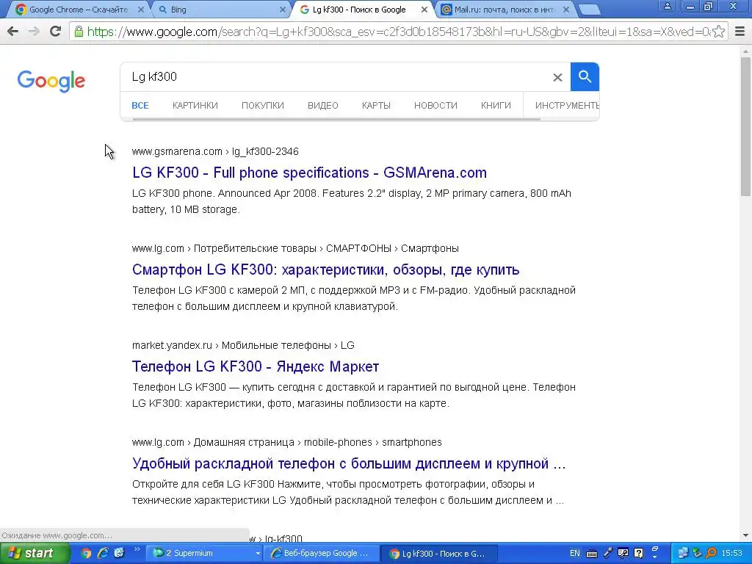The image size is (752, 564).
Task: Click the third quick launch icon
Action: point(119,554)
